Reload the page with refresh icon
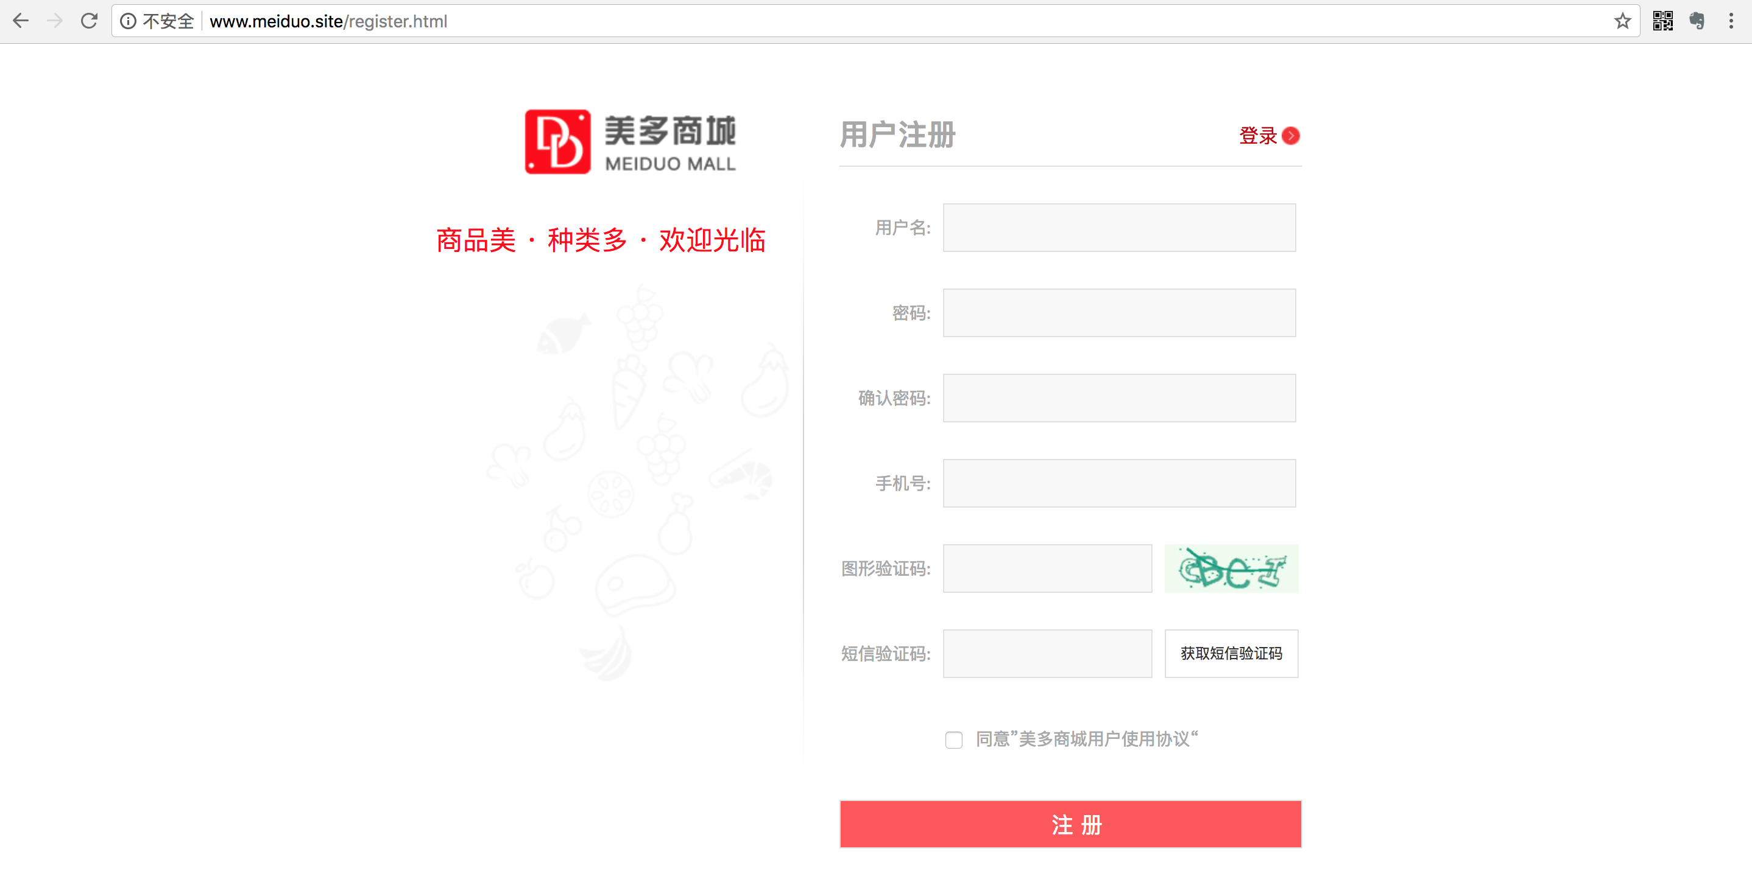Screen dimensions: 1752x885 [89, 21]
